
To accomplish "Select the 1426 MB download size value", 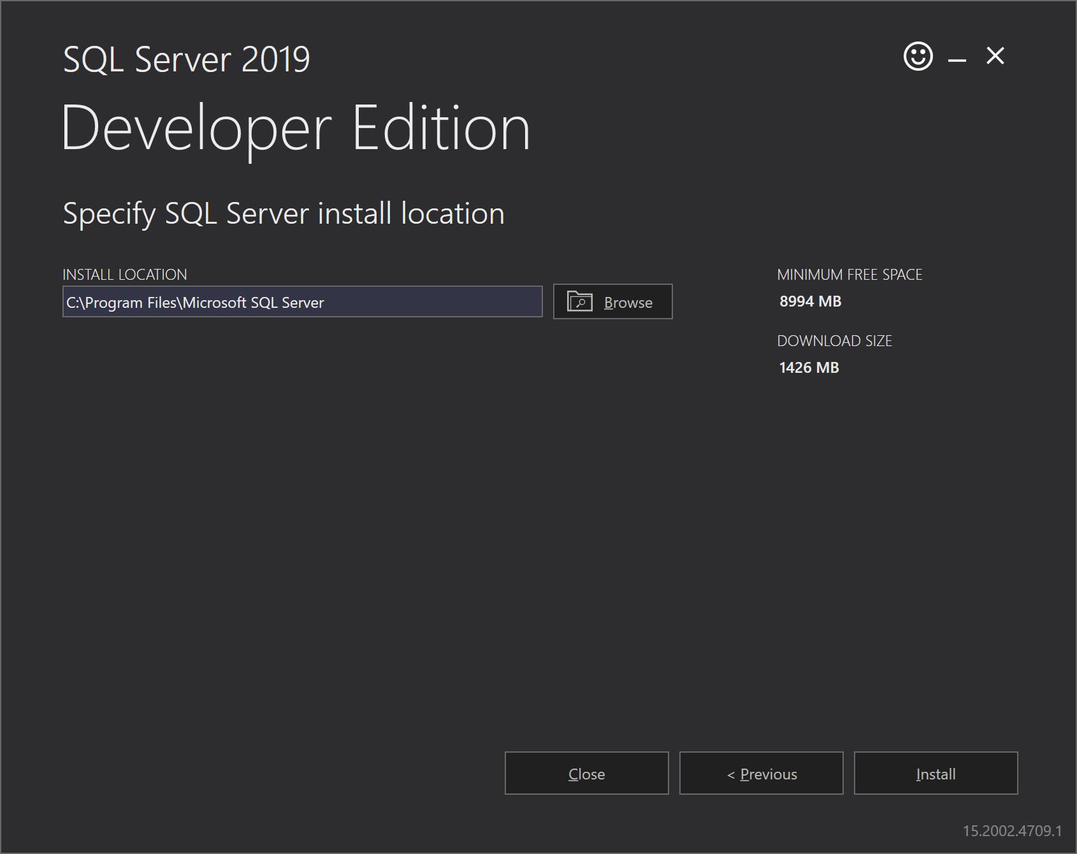I will [x=809, y=368].
